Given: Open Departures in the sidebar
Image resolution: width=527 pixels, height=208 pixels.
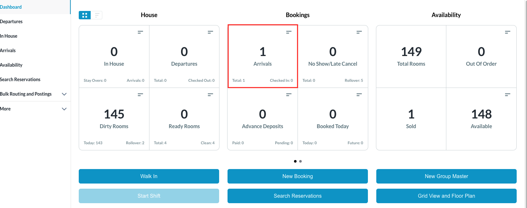Looking at the screenshot, I should tap(11, 22).
